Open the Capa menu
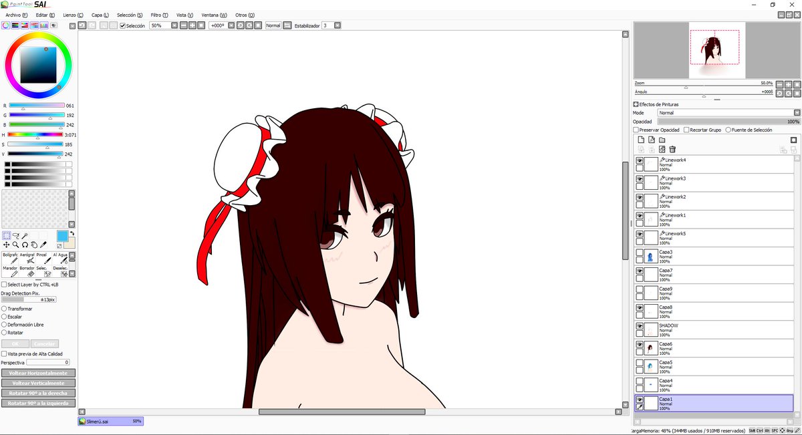 pos(100,15)
